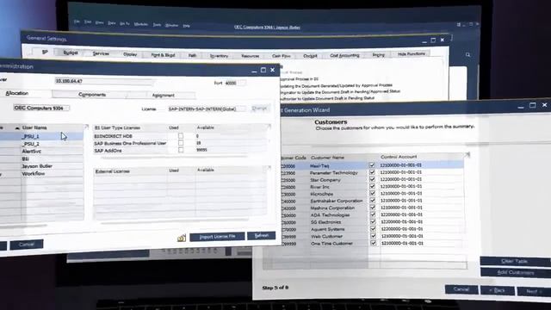Click the Back button in wizard
551x310 pixels.
498,290
